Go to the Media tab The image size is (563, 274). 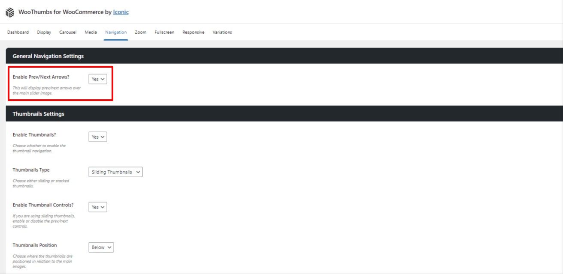(91, 32)
